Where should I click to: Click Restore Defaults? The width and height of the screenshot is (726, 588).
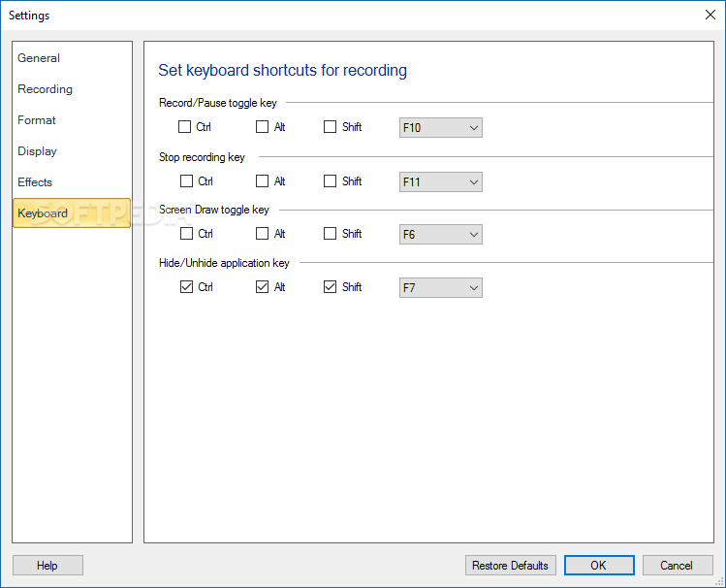pos(510,566)
